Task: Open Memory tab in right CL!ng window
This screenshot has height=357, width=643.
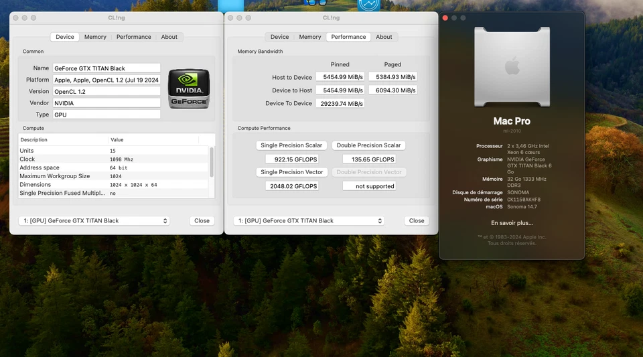Action: point(310,37)
